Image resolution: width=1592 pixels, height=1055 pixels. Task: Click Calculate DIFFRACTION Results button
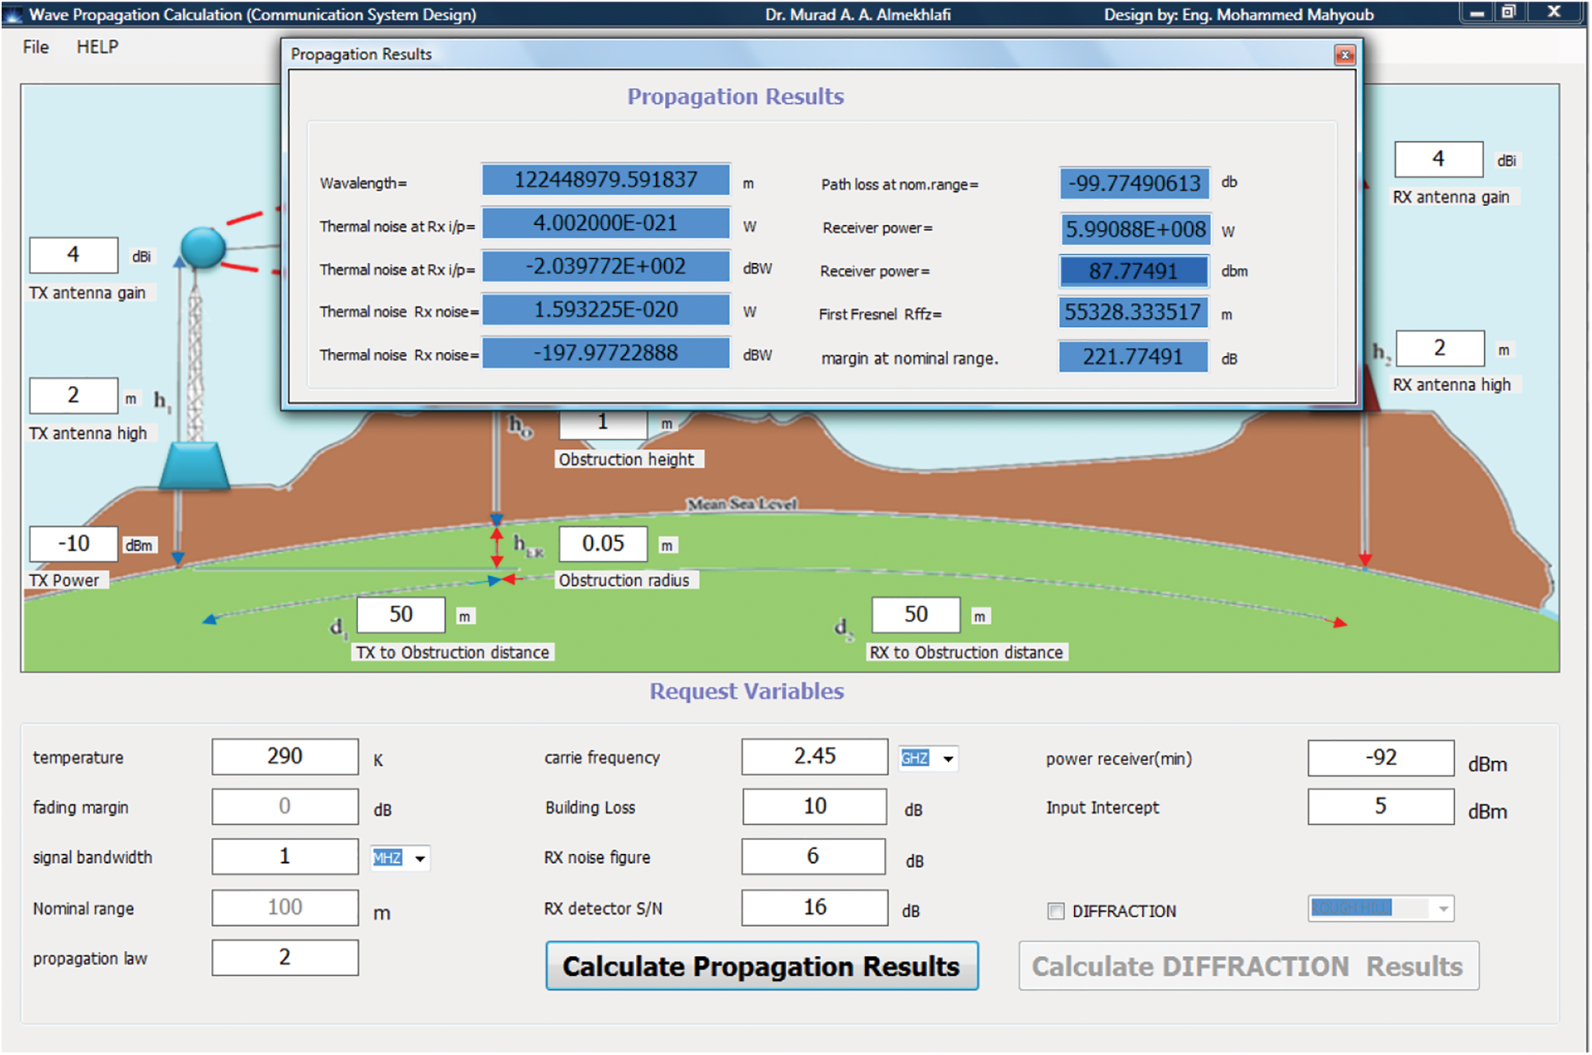tap(1247, 966)
